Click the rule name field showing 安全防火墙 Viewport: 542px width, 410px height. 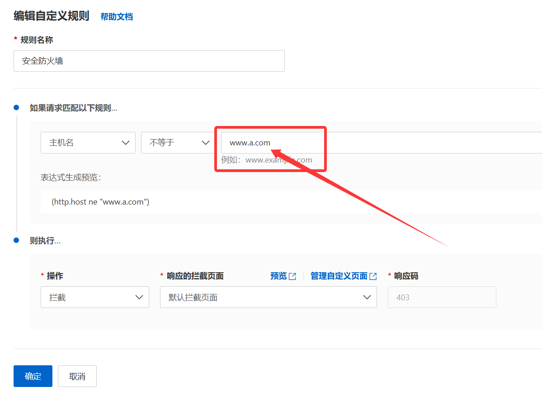click(149, 61)
